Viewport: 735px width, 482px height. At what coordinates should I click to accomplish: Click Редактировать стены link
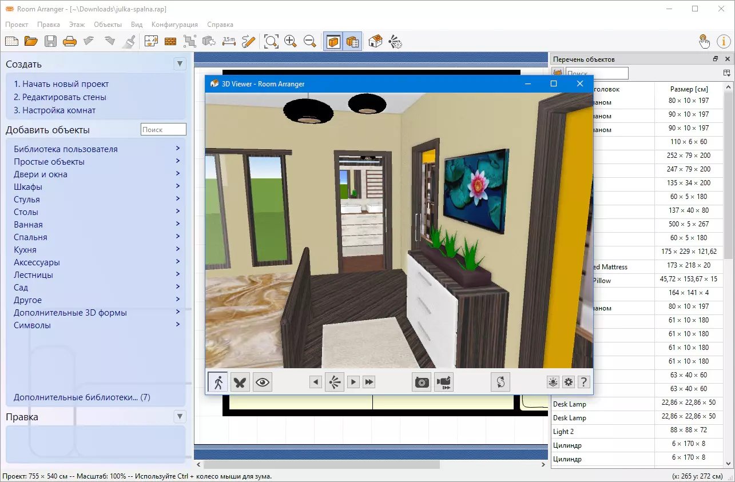tap(60, 97)
